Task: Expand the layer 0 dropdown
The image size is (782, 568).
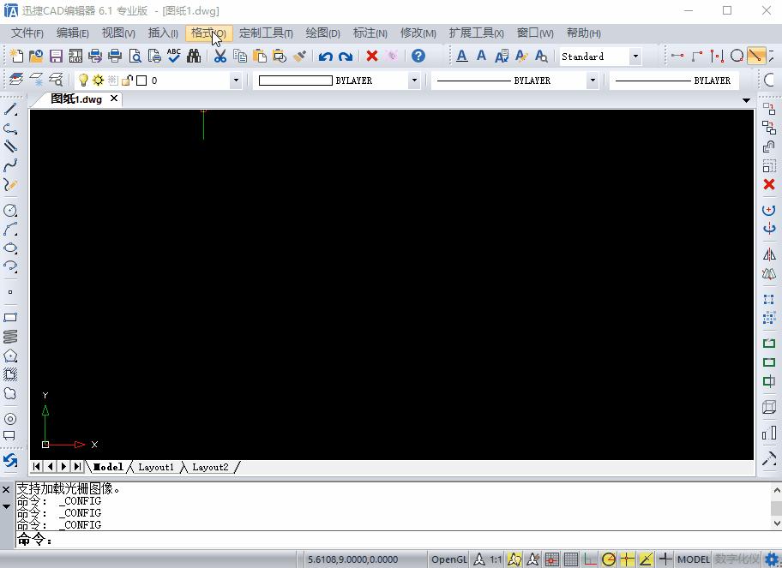Action: 236,81
